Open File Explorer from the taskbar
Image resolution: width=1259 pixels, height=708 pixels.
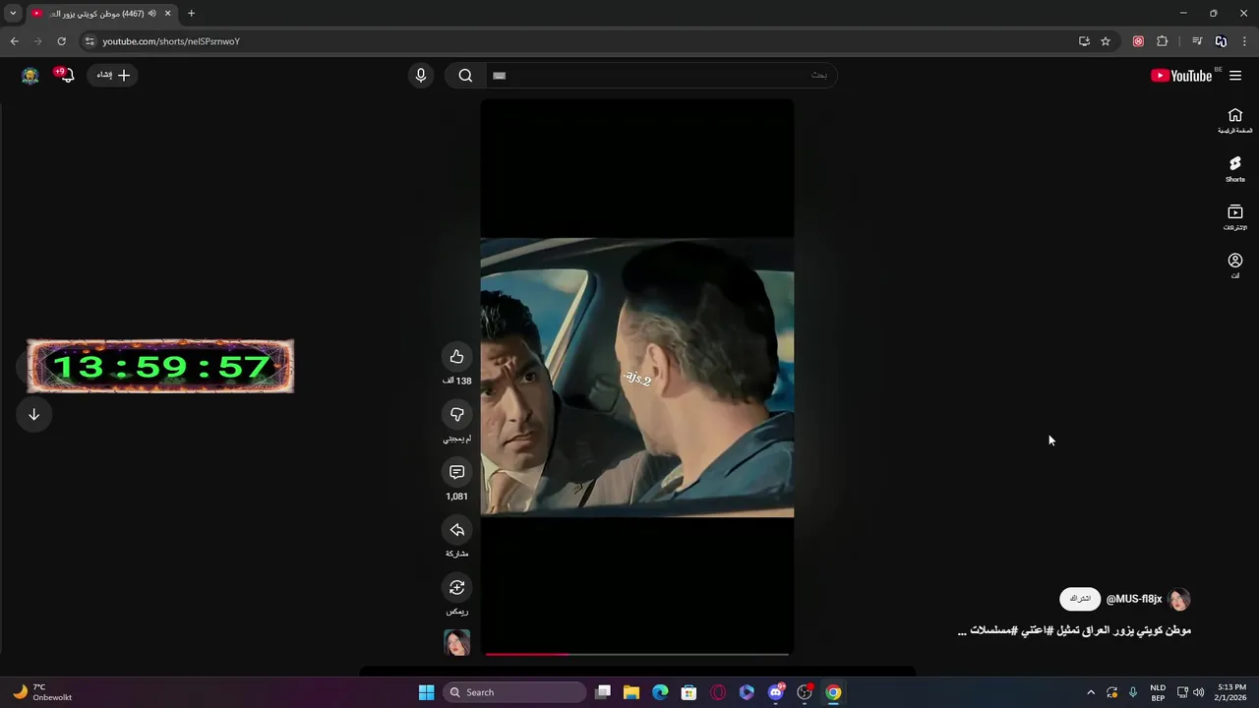click(x=631, y=692)
